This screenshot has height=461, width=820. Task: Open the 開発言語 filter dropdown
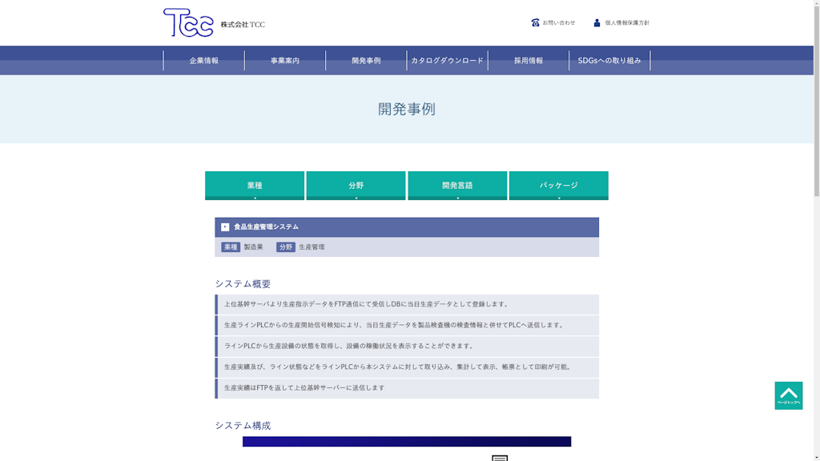[457, 185]
